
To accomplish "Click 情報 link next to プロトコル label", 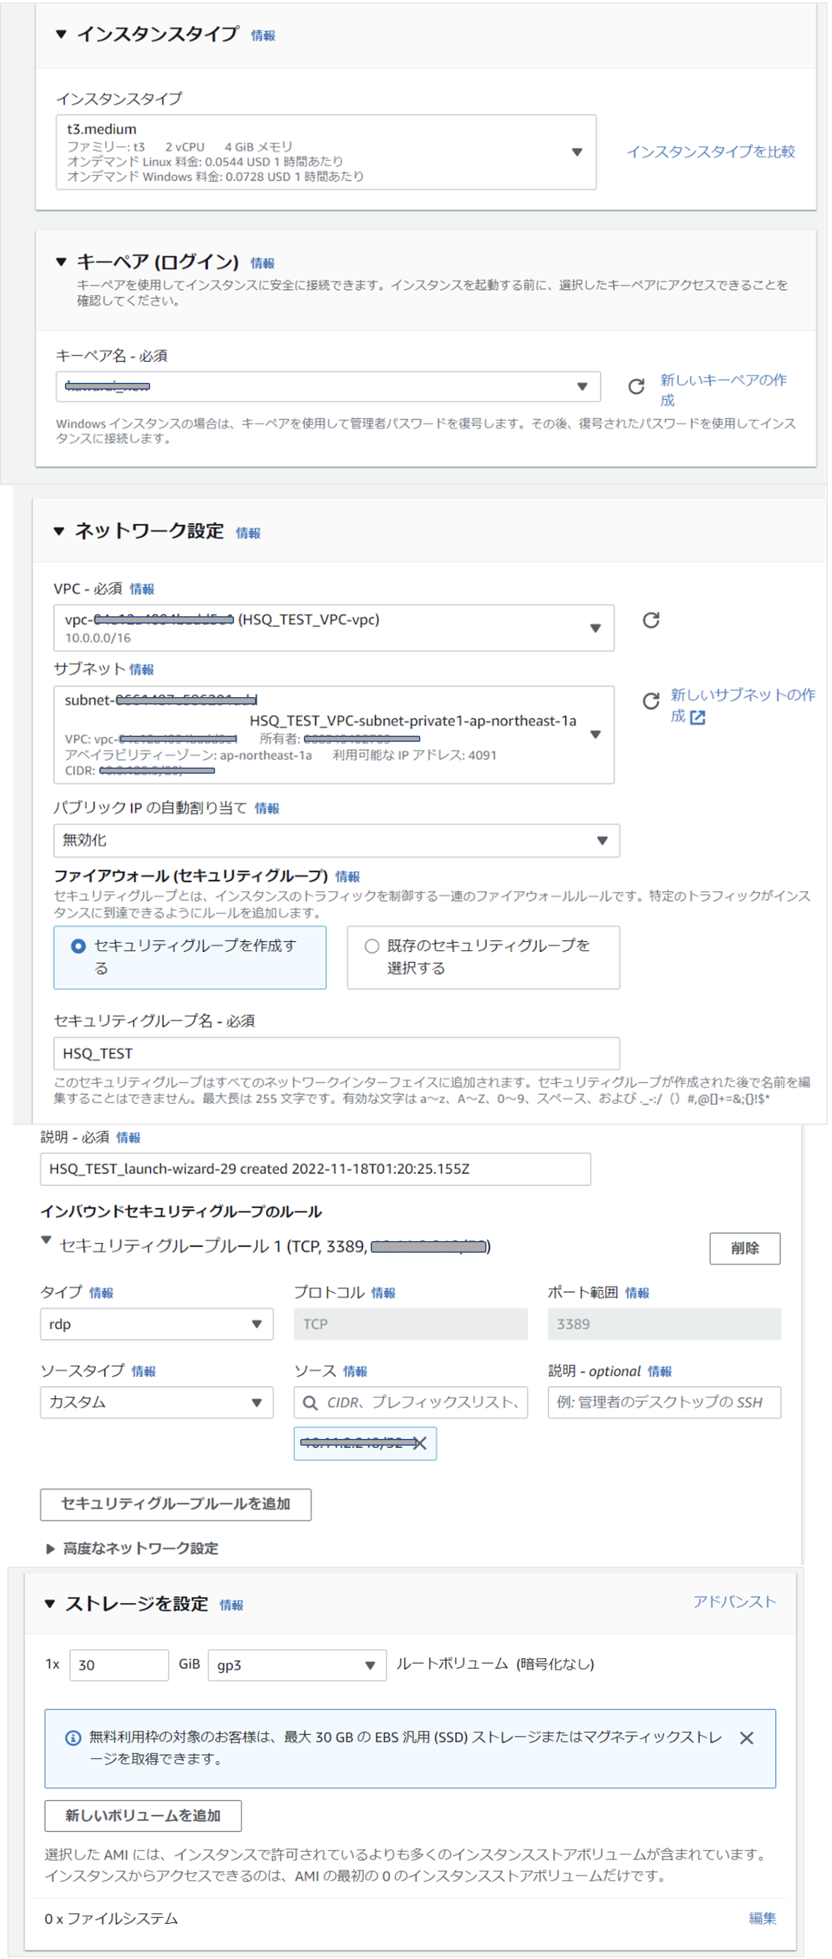I will point(384,1293).
